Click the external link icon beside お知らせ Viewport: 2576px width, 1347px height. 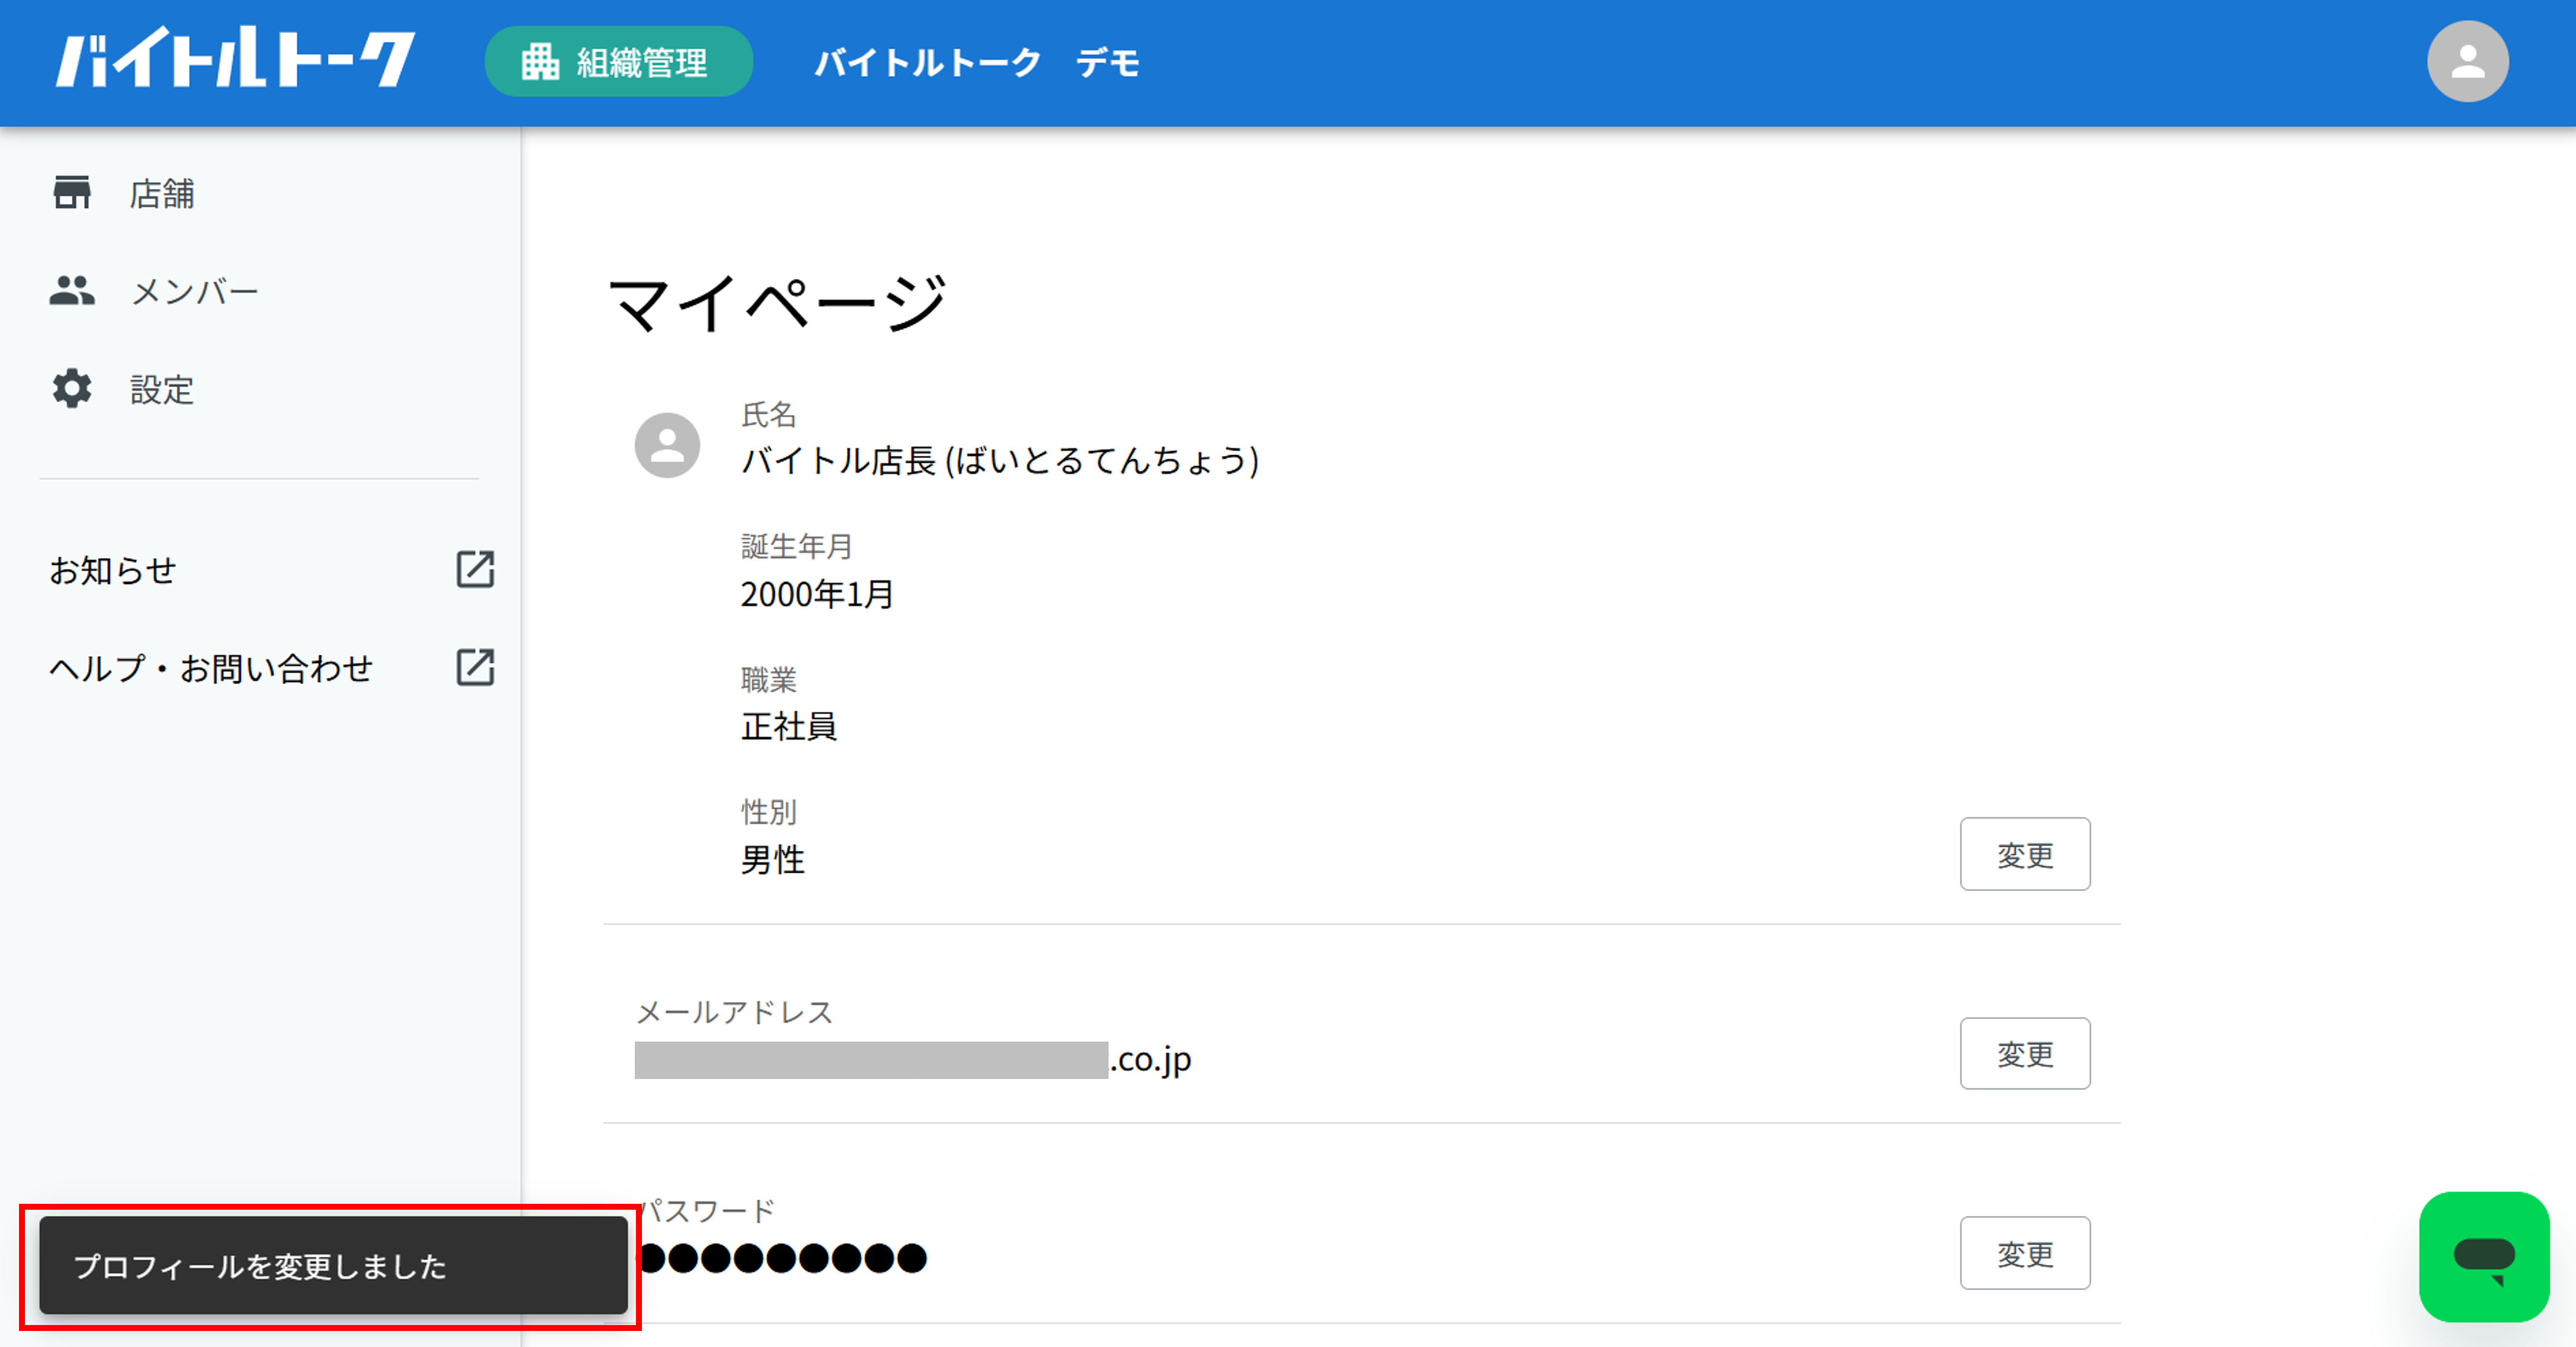pyautogui.click(x=475, y=570)
